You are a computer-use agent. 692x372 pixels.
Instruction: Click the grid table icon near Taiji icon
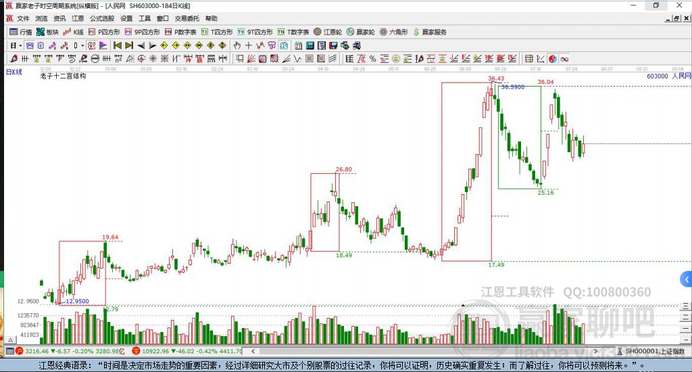click(x=528, y=58)
